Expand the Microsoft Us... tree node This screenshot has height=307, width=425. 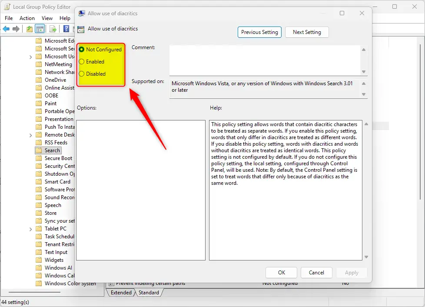[x=30, y=57]
